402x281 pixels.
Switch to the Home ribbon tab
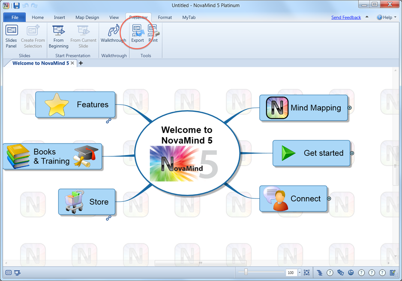[x=38, y=18]
